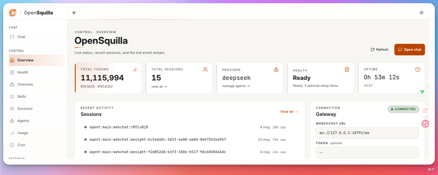Follow the 'view all →' link
Image resolution: width=438 pixels, height=175 pixels.
pyautogui.click(x=159, y=87)
